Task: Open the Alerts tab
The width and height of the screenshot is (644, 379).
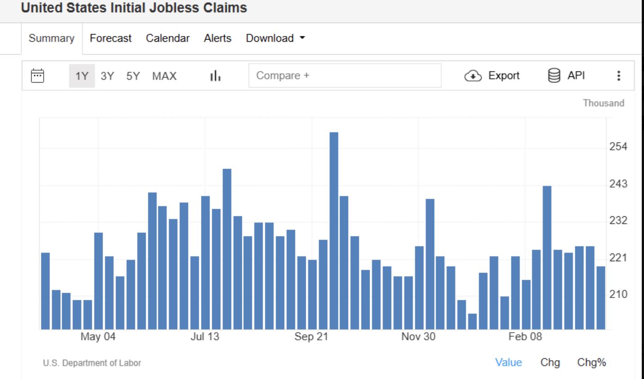Action: 217,38
